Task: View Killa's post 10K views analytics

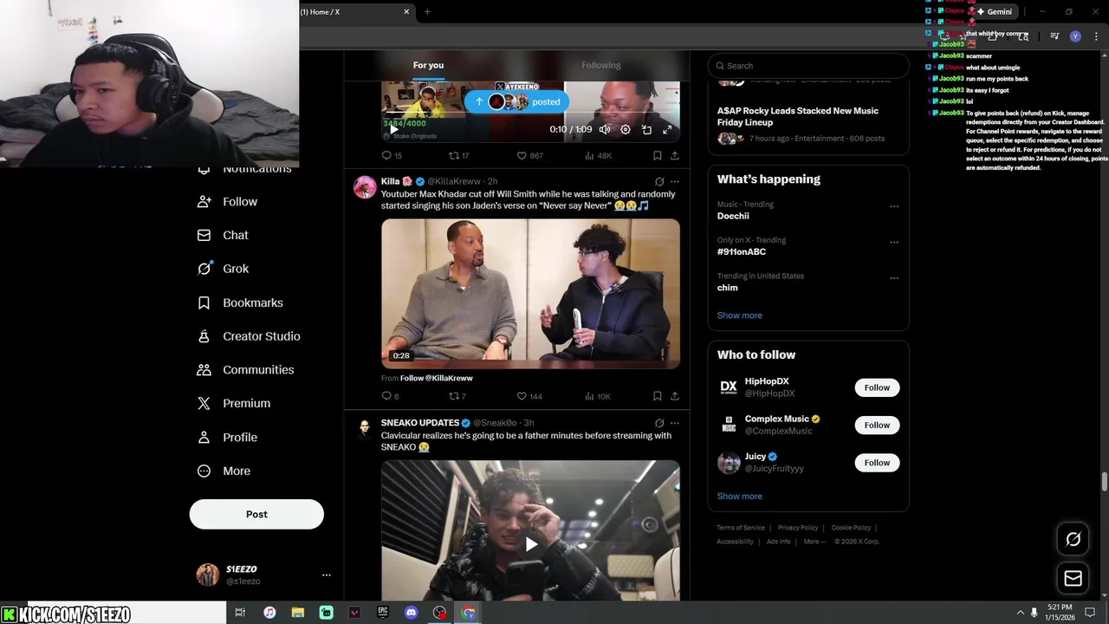Action: [598, 396]
